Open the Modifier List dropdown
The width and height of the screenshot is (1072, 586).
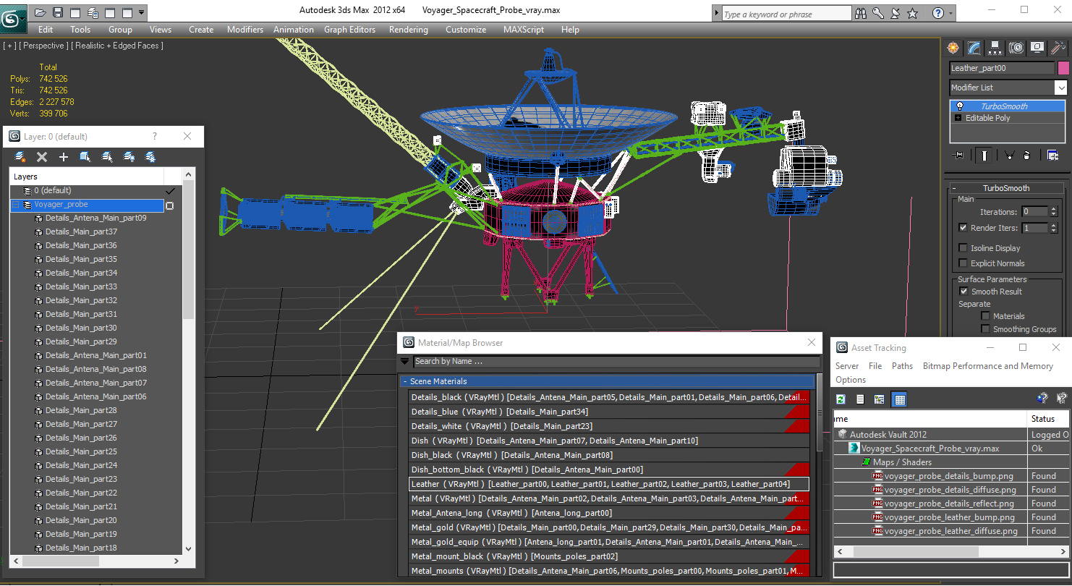coord(1060,88)
